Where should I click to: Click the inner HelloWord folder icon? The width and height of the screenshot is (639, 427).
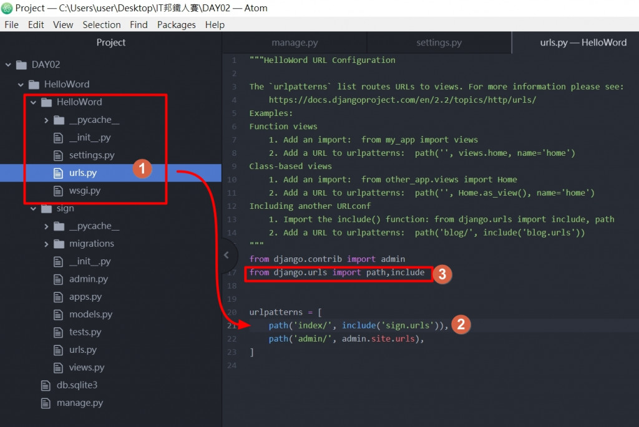click(46, 102)
